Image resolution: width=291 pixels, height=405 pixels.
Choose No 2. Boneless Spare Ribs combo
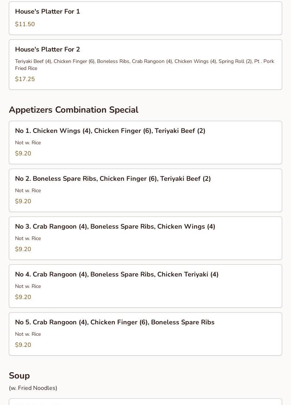click(x=113, y=179)
